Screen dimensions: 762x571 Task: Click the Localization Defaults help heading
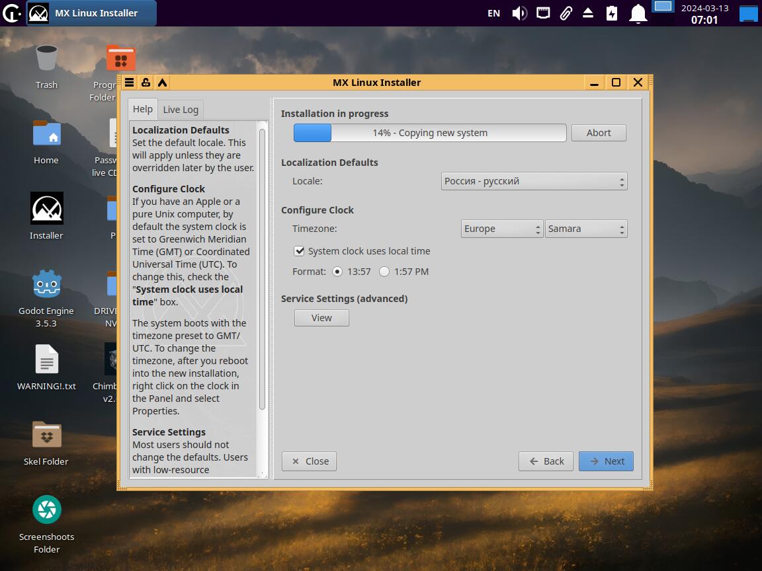click(x=181, y=130)
